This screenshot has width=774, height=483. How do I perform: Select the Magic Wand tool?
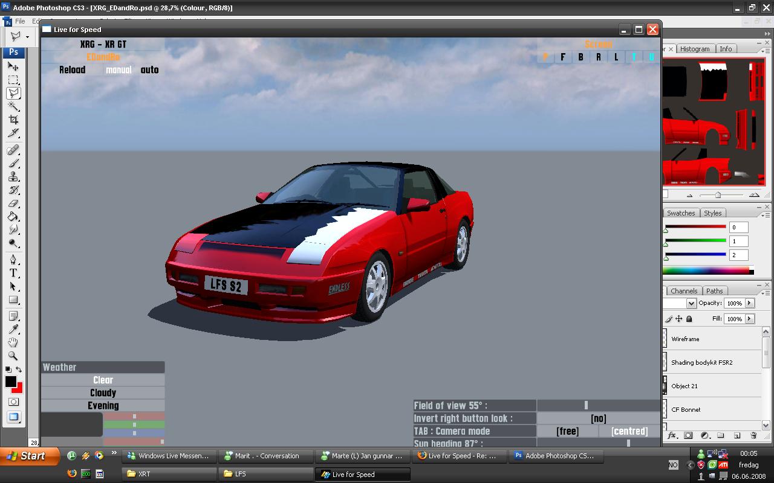(13, 106)
